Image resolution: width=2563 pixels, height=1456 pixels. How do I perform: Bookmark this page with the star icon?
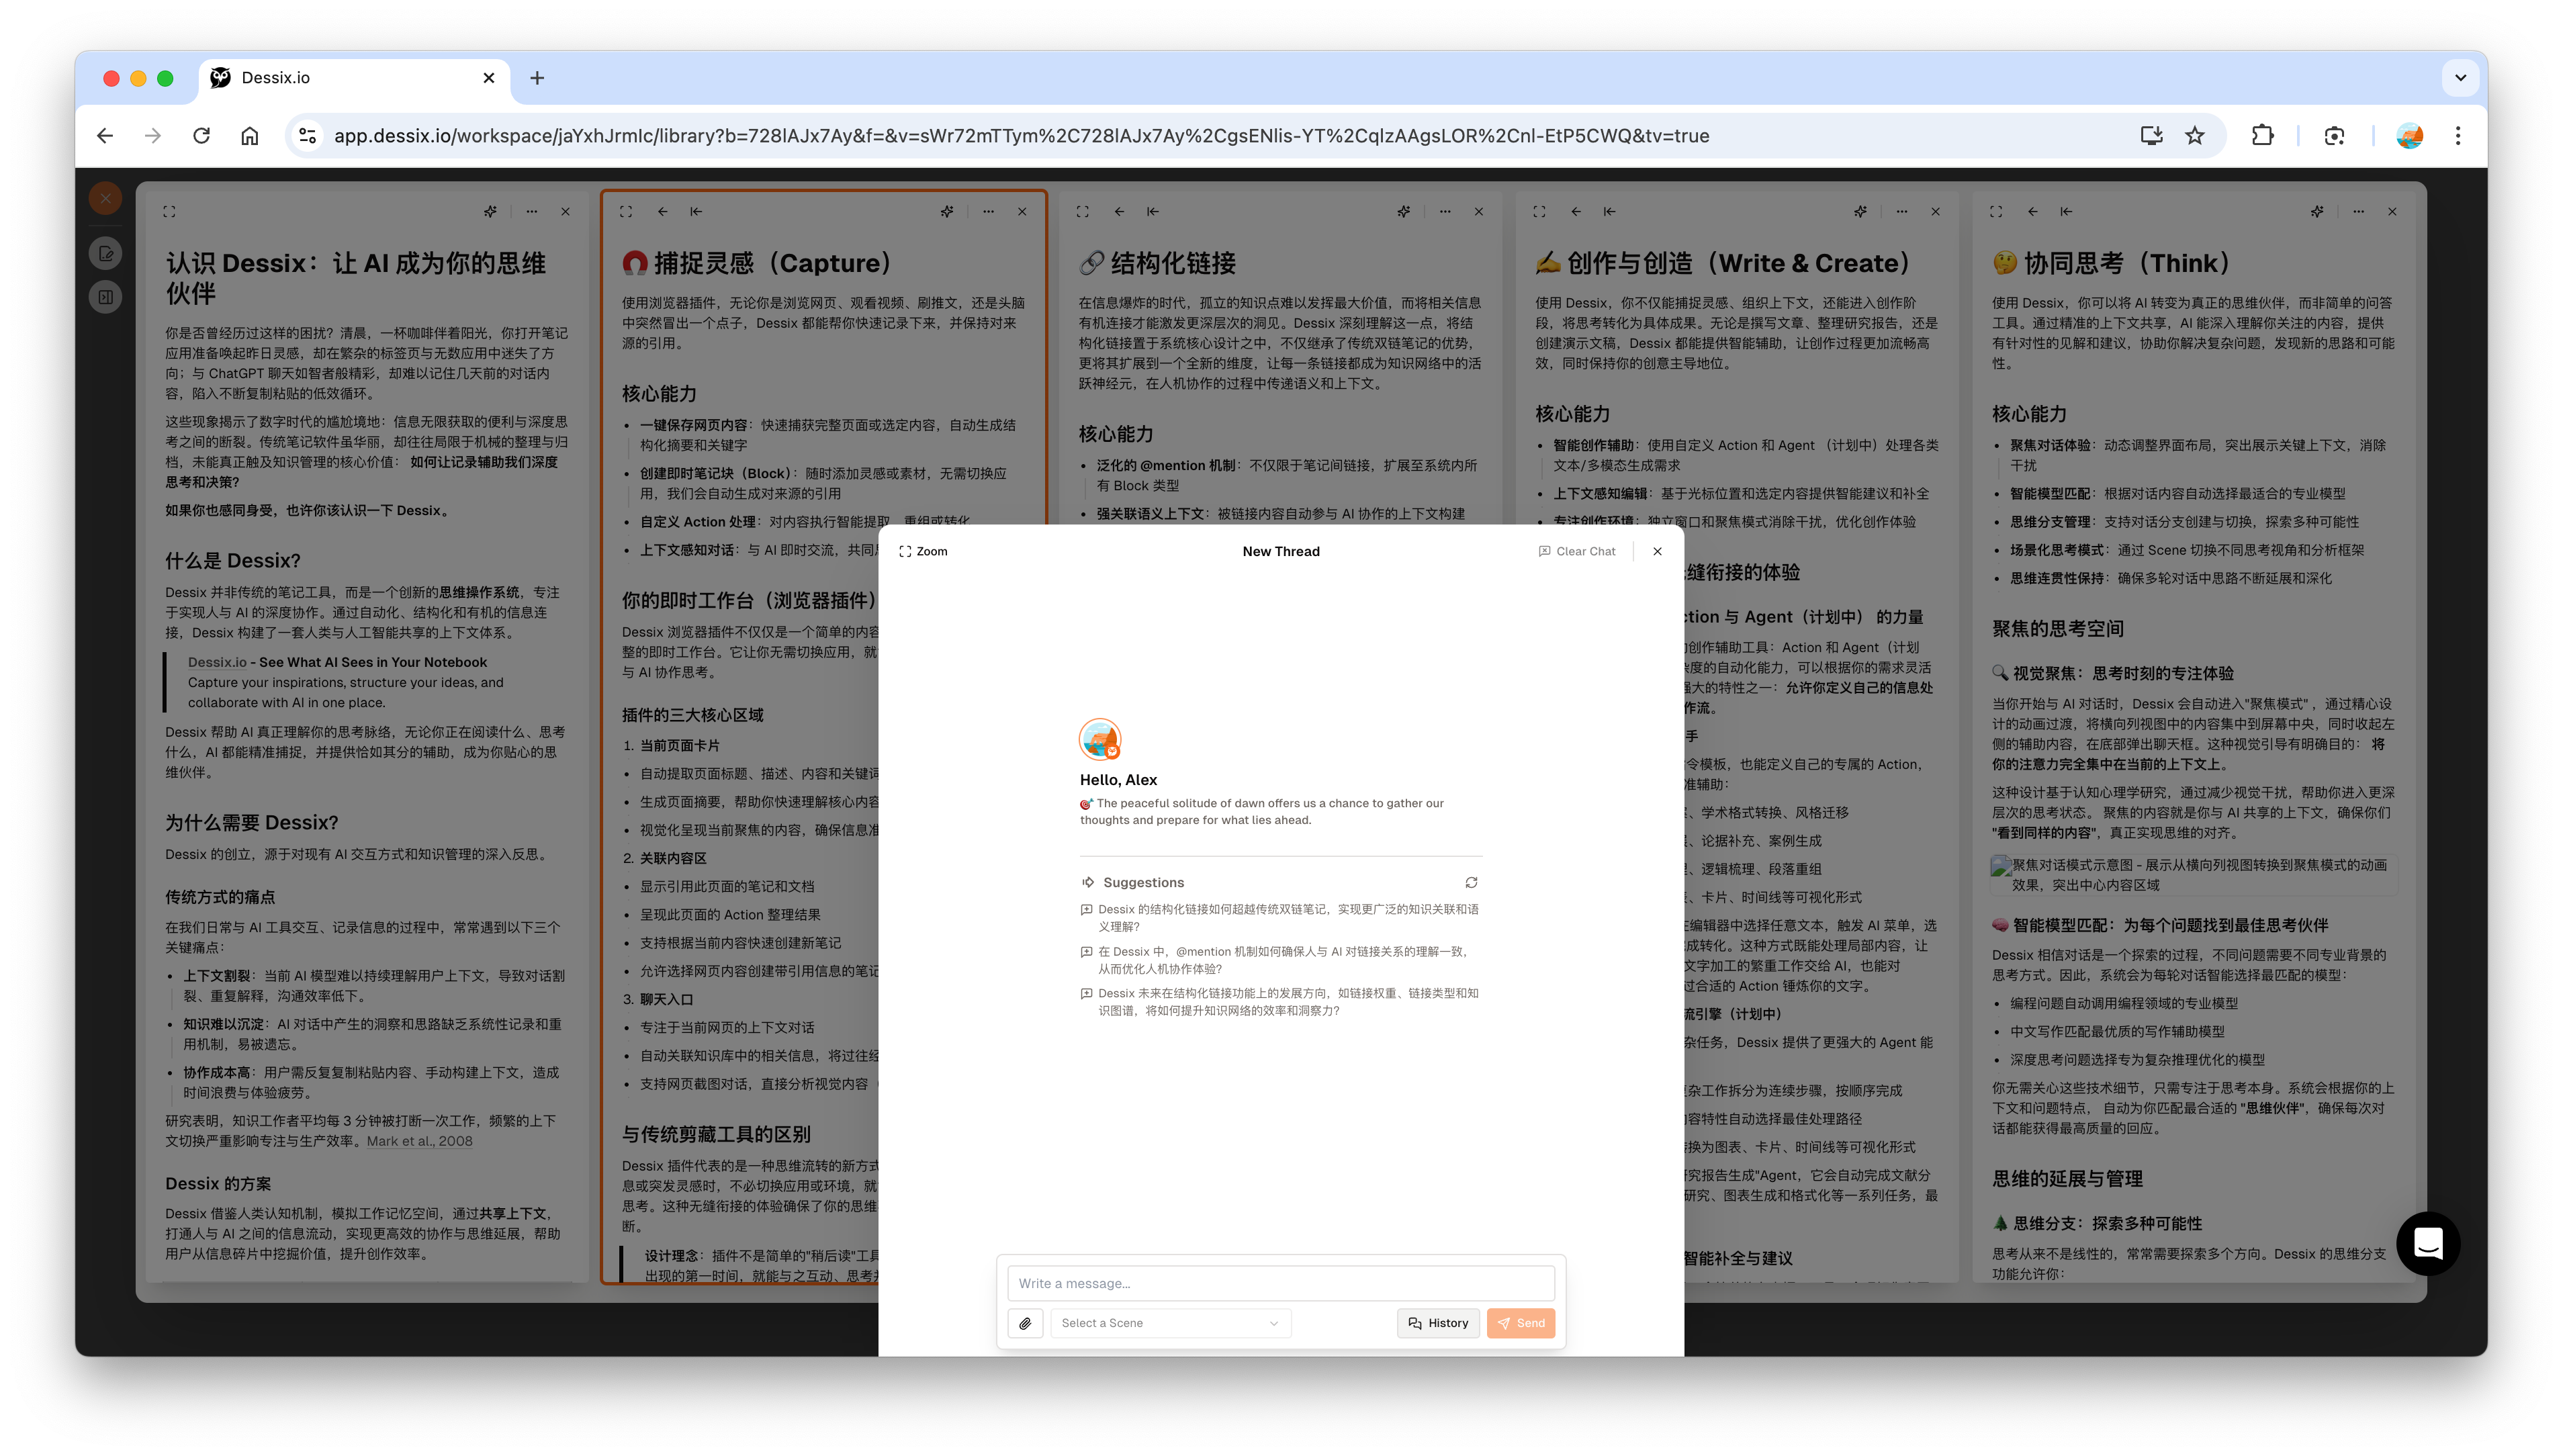click(x=2194, y=136)
